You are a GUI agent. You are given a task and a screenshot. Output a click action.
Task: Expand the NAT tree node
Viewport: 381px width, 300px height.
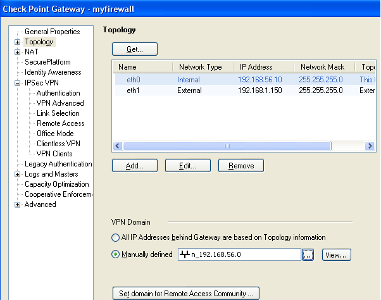(17, 52)
